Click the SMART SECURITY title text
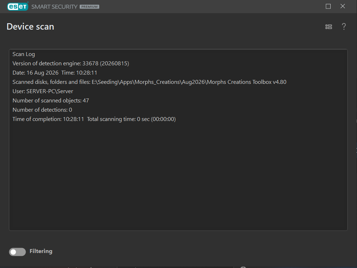The width and height of the screenshot is (357, 268). tap(55, 7)
